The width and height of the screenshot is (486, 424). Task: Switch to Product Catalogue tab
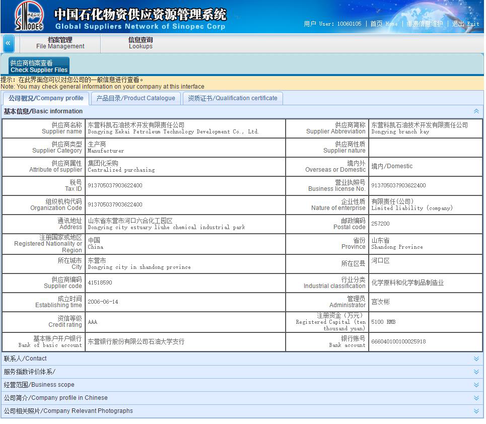click(135, 98)
